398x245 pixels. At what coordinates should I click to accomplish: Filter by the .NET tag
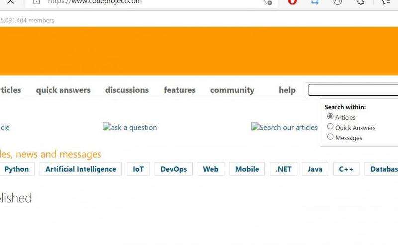click(284, 169)
